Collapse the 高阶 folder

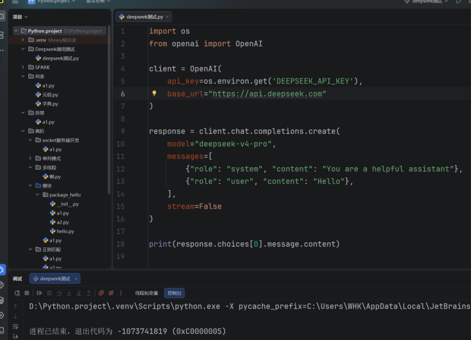(x=23, y=131)
